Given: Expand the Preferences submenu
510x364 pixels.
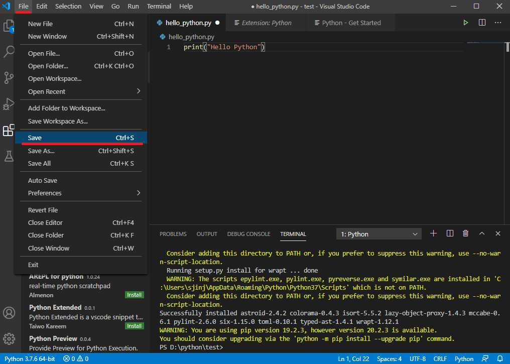Looking at the screenshot, I should pos(81,193).
